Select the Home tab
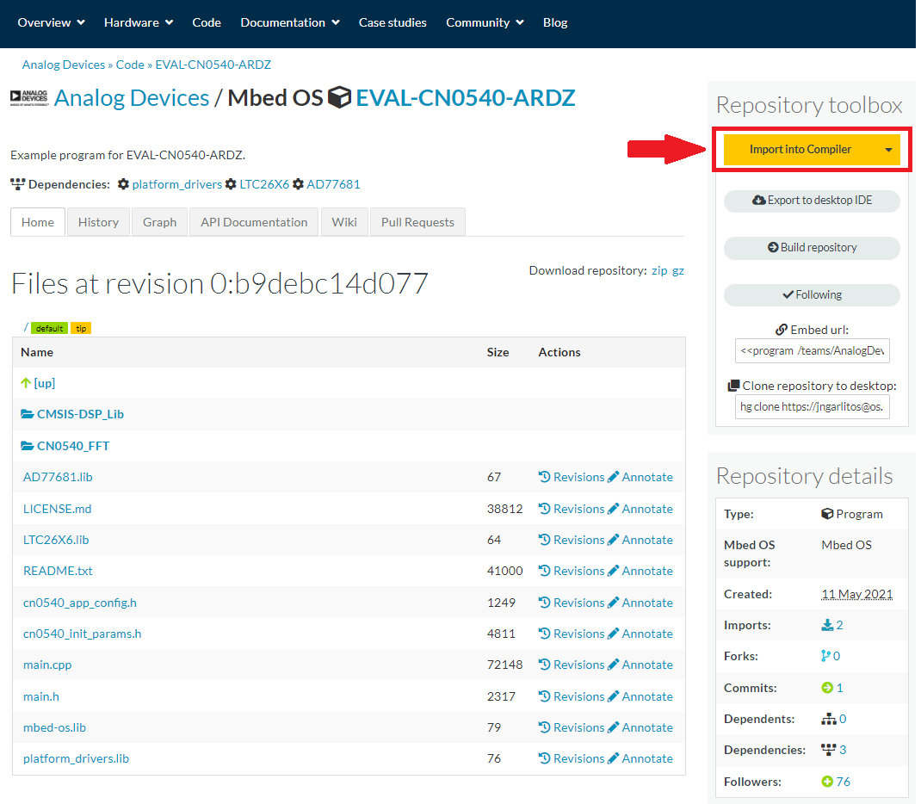This screenshot has height=804, width=921. click(x=38, y=222)
